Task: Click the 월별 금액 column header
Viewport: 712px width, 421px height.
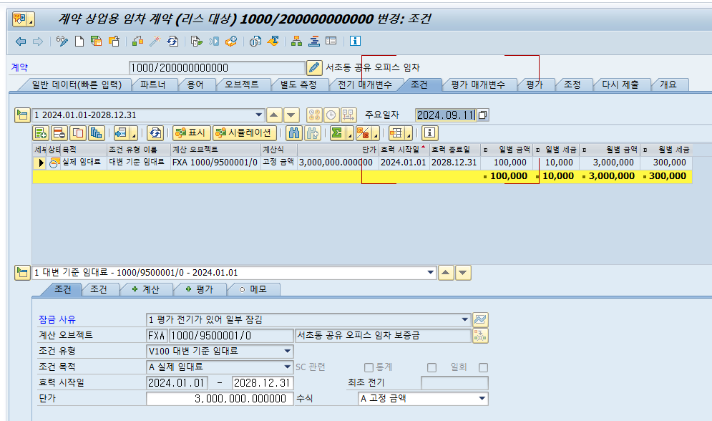Action: [610, 150]
